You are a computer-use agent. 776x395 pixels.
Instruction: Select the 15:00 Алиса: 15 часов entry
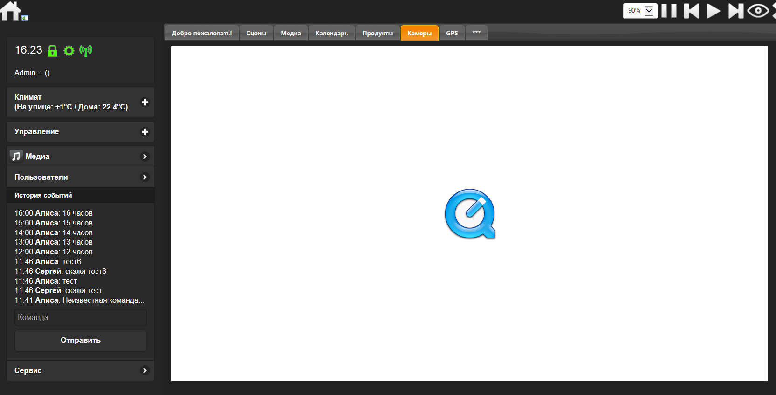pyautogui.click(x=54, y=223)
